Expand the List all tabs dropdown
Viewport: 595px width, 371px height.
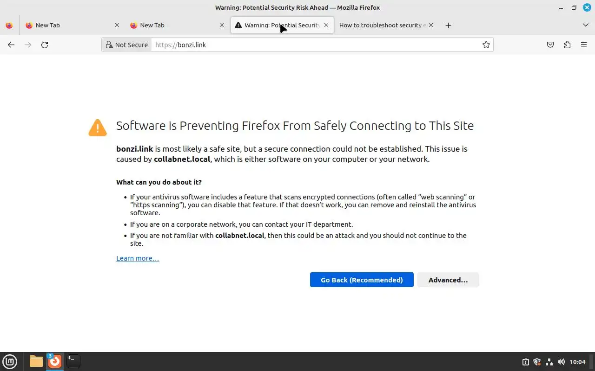tap(585, 25)
